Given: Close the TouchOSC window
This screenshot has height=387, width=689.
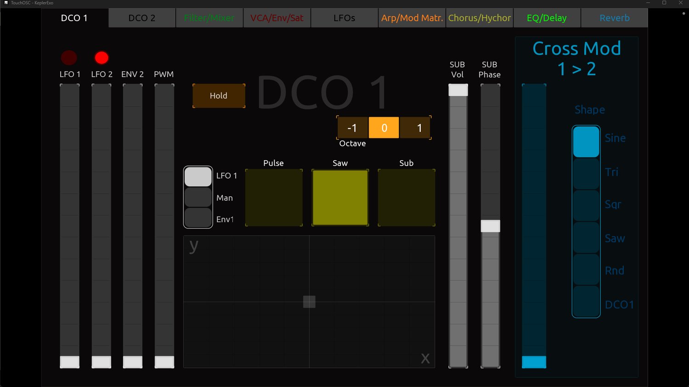Looking at the screenshot, I should (x=681, y=3).
